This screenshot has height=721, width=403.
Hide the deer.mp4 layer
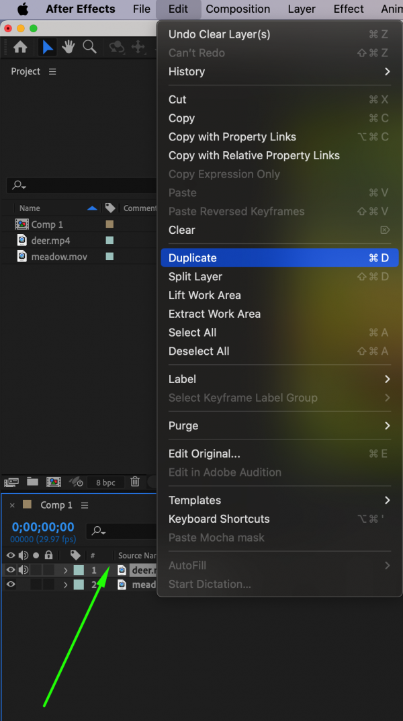(10, 570)
